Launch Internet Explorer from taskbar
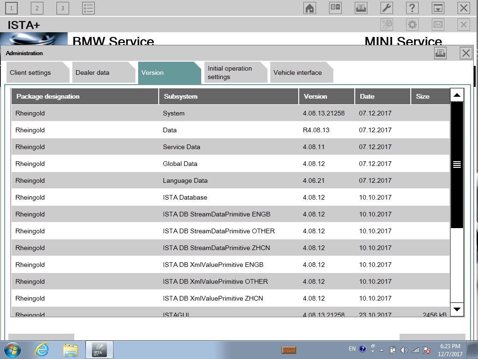The width and height of the screenshot is (478, 359). click(42, 350)
